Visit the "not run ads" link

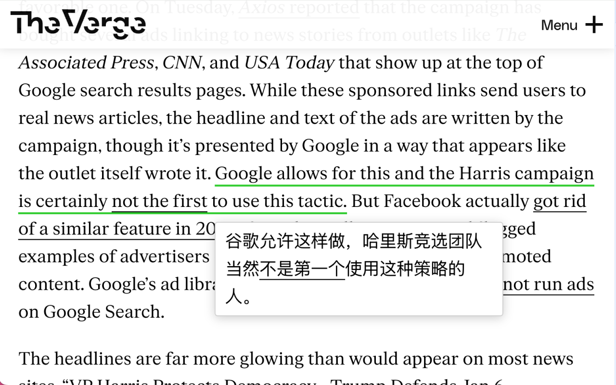(x=548, y=284)
